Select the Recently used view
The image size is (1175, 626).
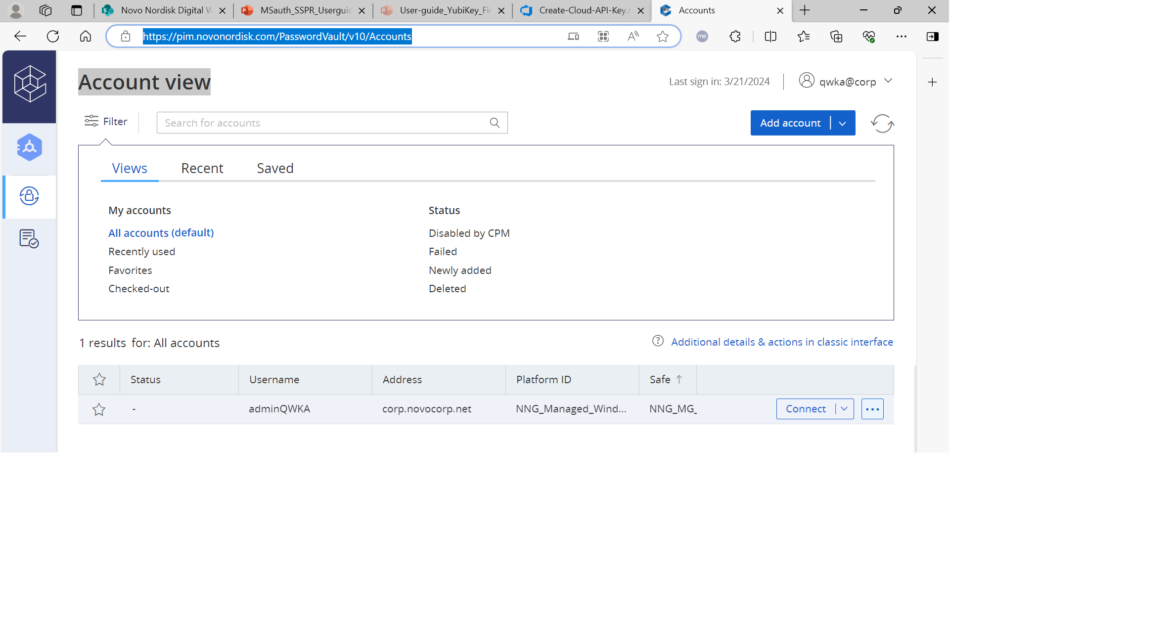click(x=141, y=252)
